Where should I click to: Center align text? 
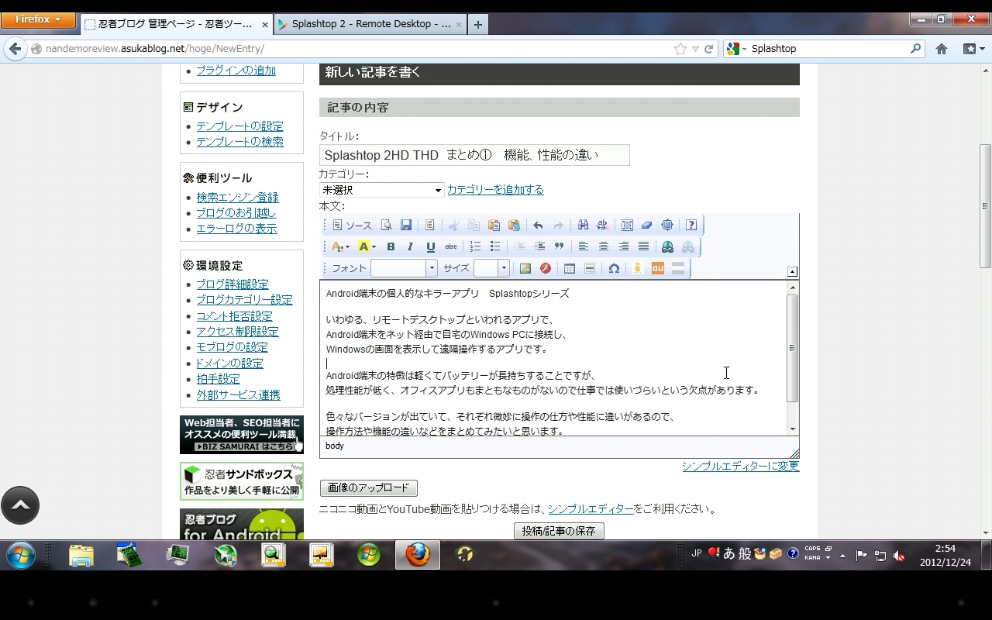click(x=603, y=247)
